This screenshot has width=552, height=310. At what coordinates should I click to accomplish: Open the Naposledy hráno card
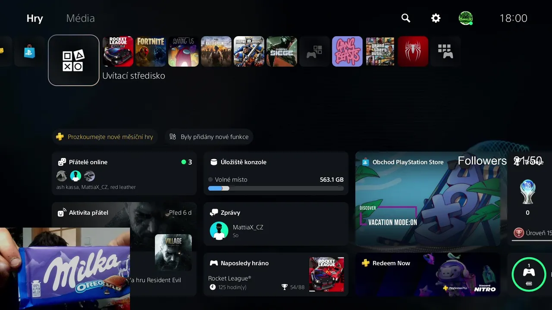click(x=276, y=274)
